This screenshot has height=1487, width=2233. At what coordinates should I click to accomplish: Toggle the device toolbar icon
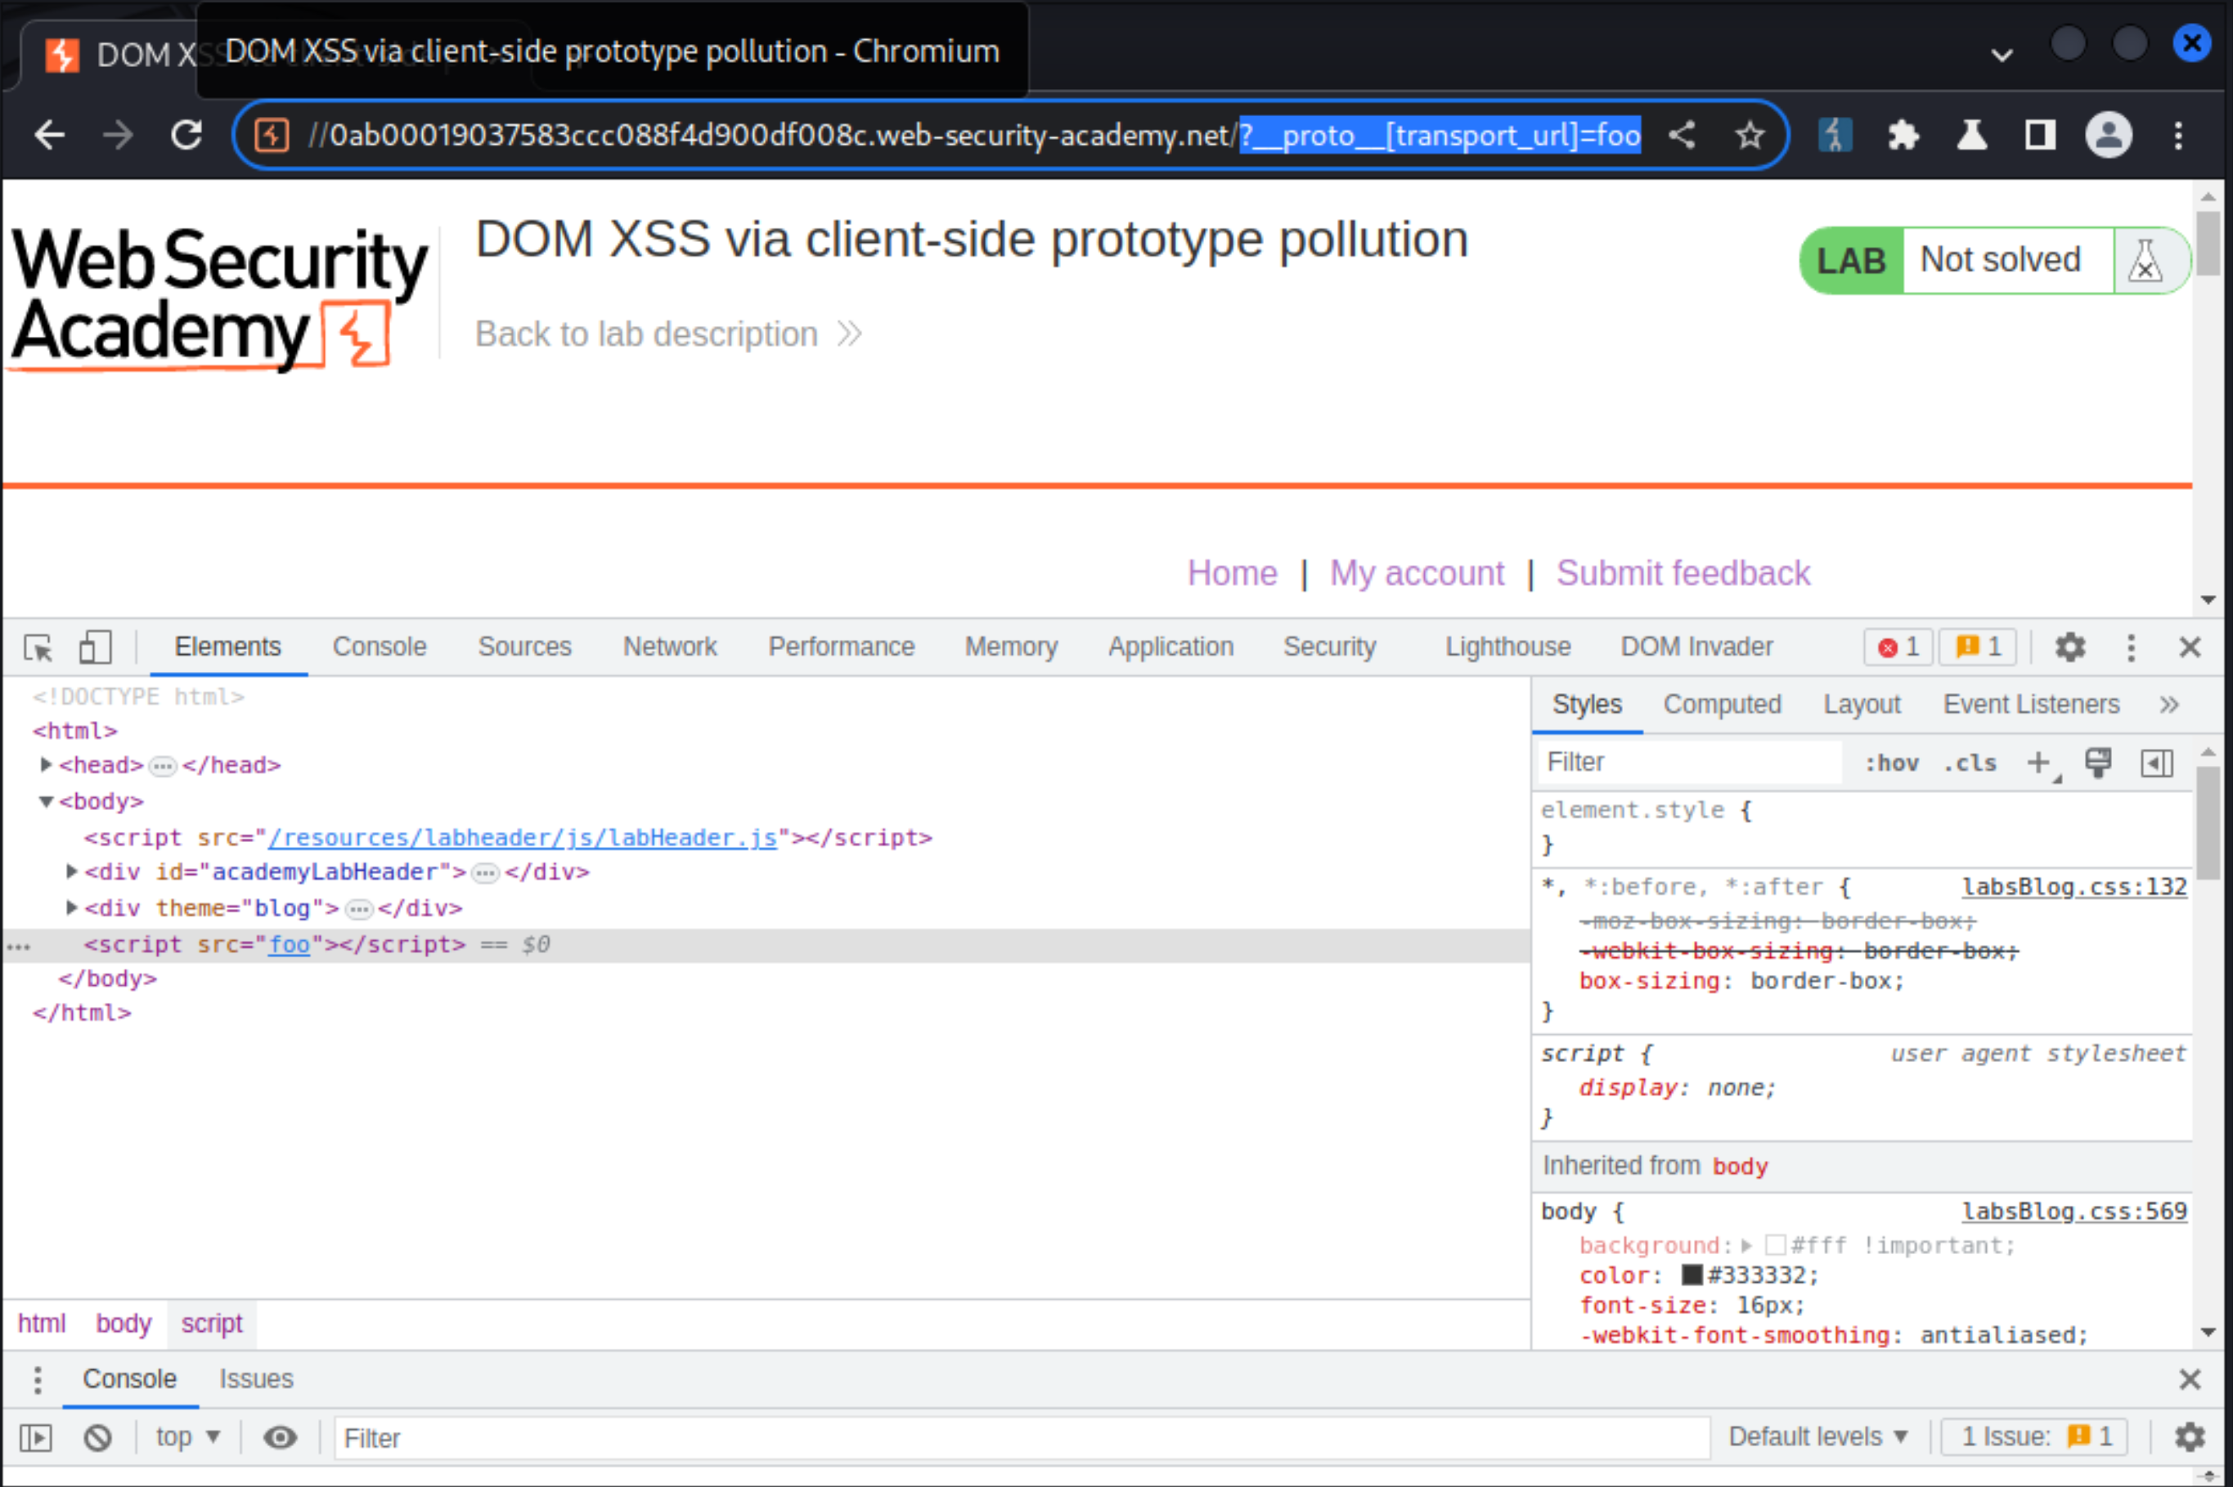tap(95, 647)
